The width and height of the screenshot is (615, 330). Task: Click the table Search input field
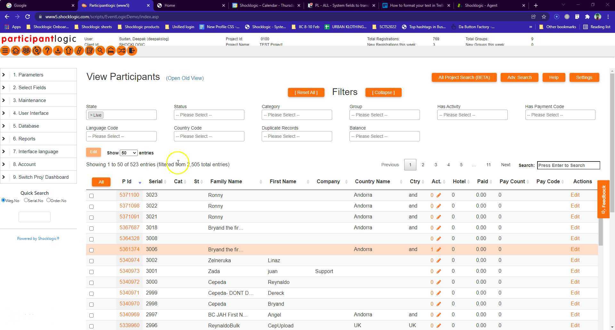[x=568, y=165]
